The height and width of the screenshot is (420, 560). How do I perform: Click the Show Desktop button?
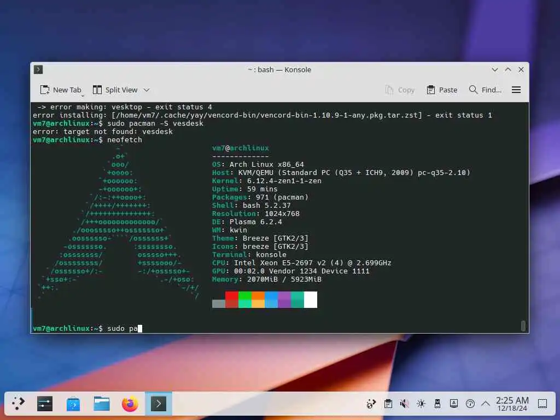click(542, 404)
